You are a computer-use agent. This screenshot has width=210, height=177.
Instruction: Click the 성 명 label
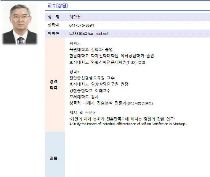point(54,17)
